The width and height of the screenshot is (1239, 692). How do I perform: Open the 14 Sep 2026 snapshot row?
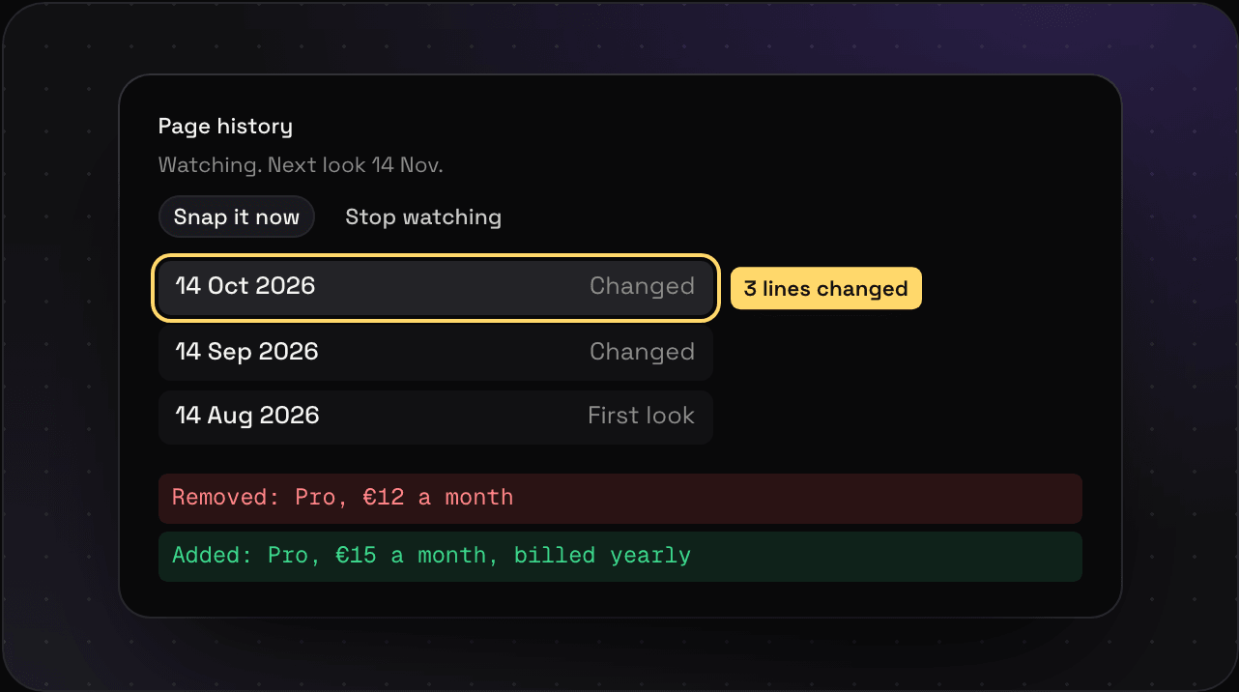tap(436, 352)
